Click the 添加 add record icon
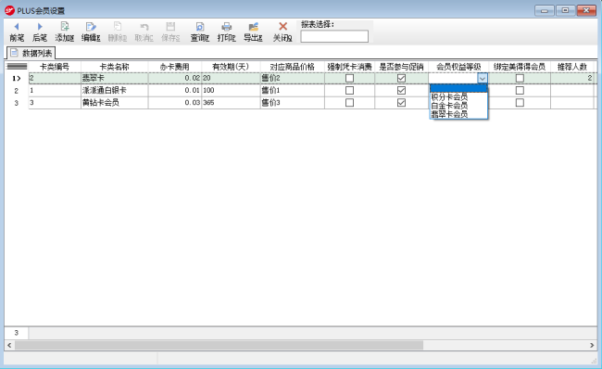Image resolution: width=602 pixels, height=369 pixels. (65, 27)
